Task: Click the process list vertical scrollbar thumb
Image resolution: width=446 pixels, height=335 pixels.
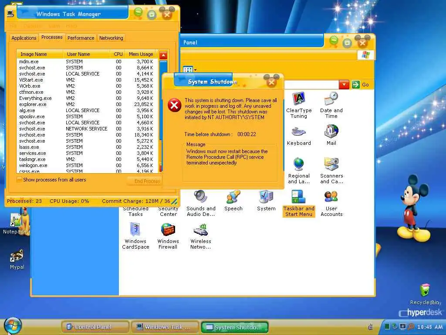Action: point(163,100)
